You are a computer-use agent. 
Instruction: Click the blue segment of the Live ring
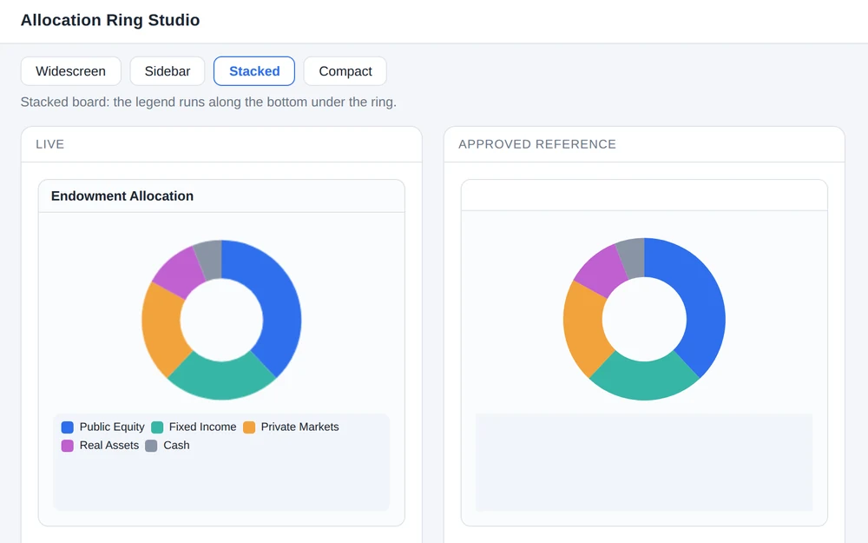tap(277, 299)
